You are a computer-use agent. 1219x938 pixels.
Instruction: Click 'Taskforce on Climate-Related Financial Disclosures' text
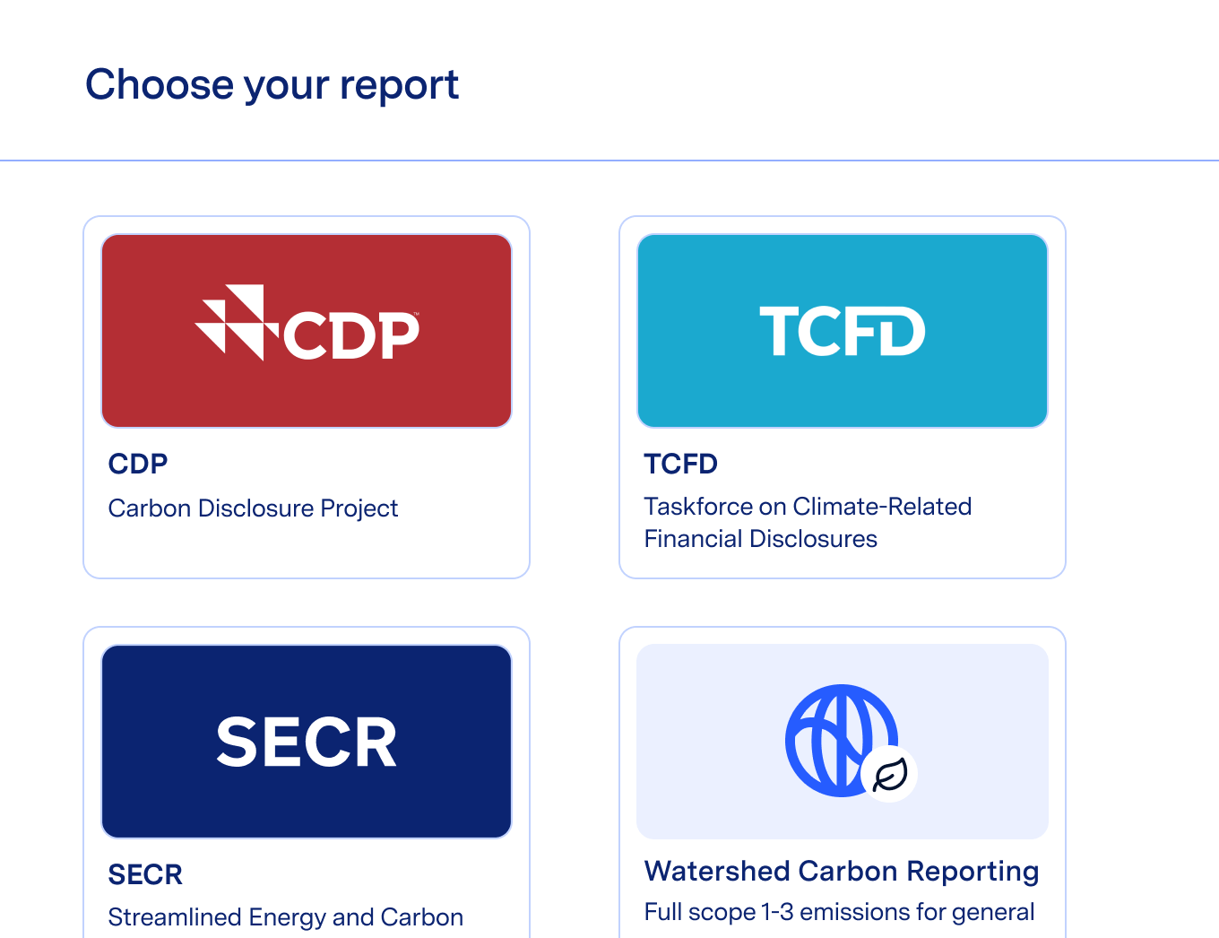click(807, 523)
